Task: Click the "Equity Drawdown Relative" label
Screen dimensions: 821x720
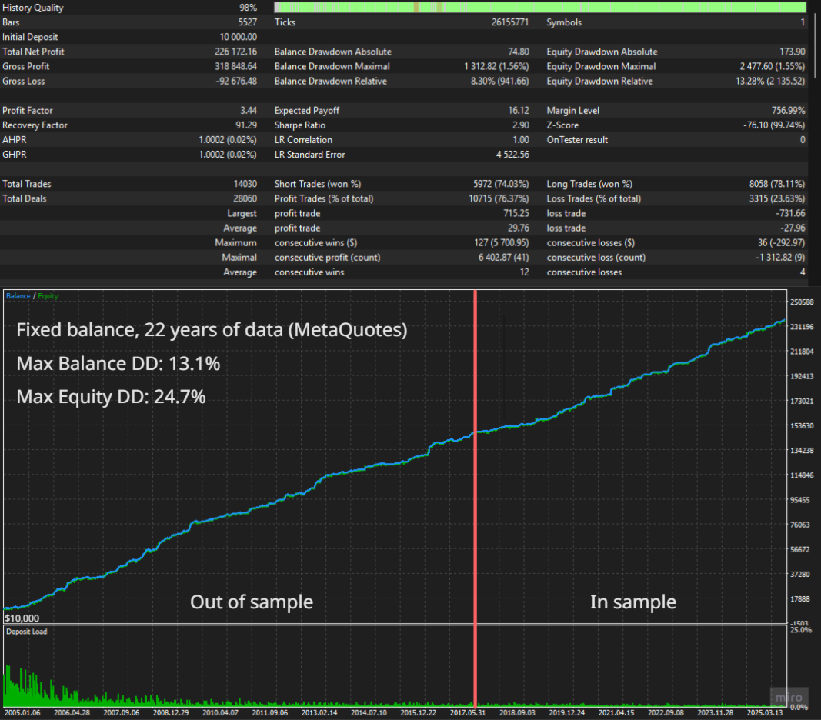Action: 599,82
